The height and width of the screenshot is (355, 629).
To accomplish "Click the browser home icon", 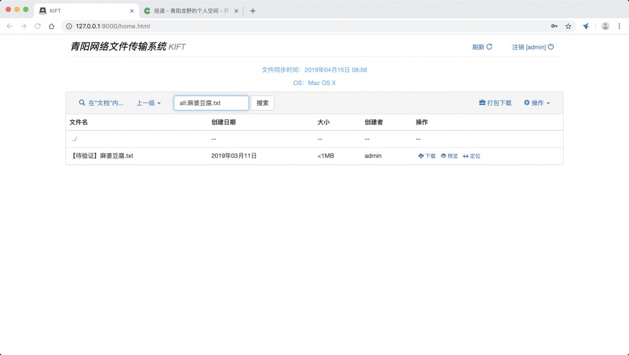I will 52,26.
